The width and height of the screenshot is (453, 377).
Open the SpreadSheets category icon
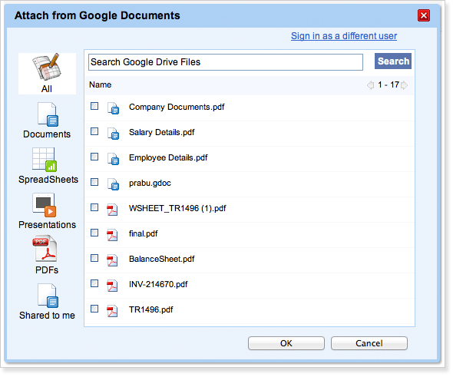tap(45, 160)
